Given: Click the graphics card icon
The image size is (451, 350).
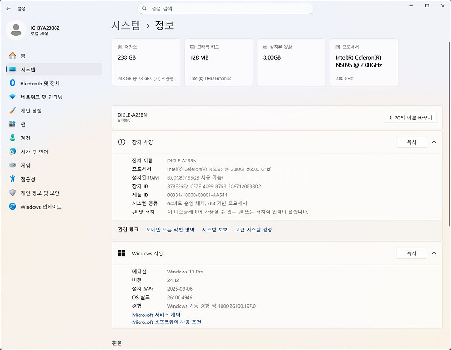Looking at the screenshot, I should [x=193, y=47].
